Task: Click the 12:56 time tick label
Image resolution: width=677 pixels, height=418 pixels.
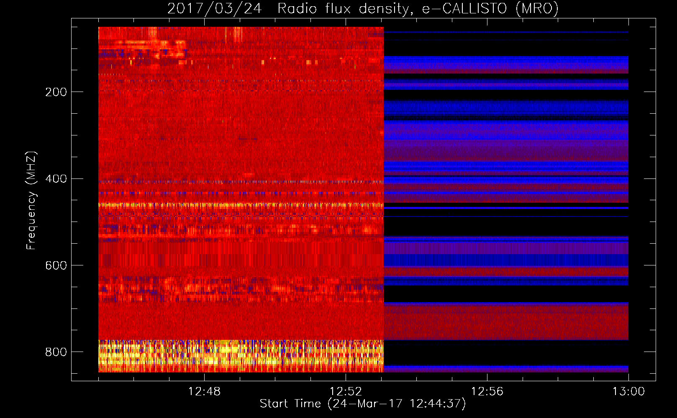Action: [x=487, y=392]
